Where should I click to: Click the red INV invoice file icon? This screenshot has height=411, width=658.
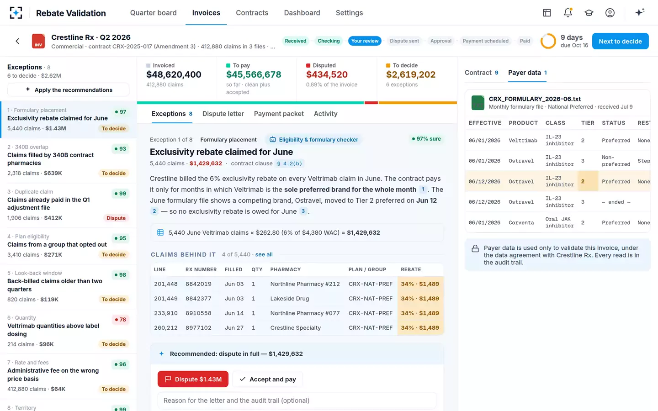pyautogui.click(x=38, y=41)
